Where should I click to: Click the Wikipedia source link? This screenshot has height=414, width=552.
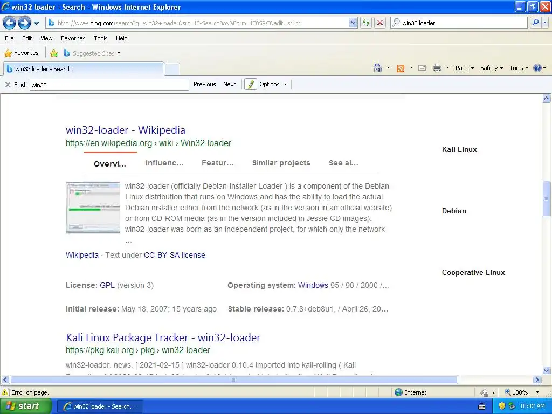[82, 255]
